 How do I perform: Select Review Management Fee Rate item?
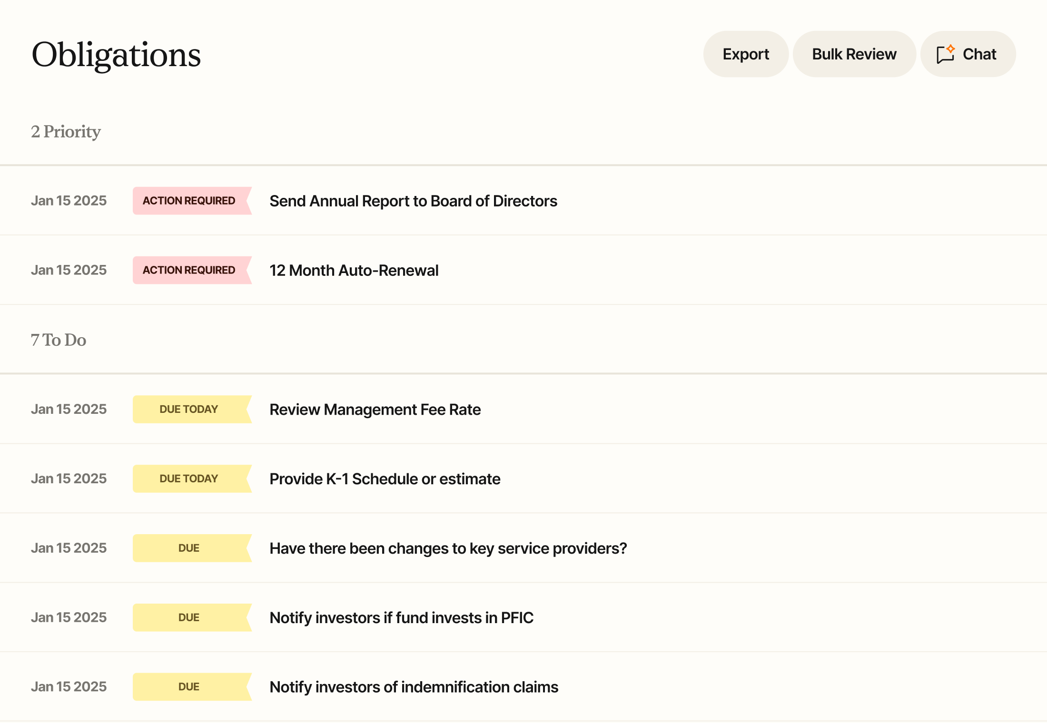pos(375,410)
